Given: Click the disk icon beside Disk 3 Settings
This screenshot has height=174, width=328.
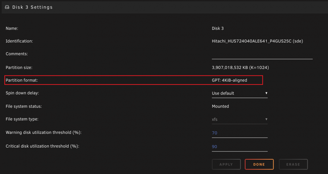Looking at the screenshot, I should (7, 7).
